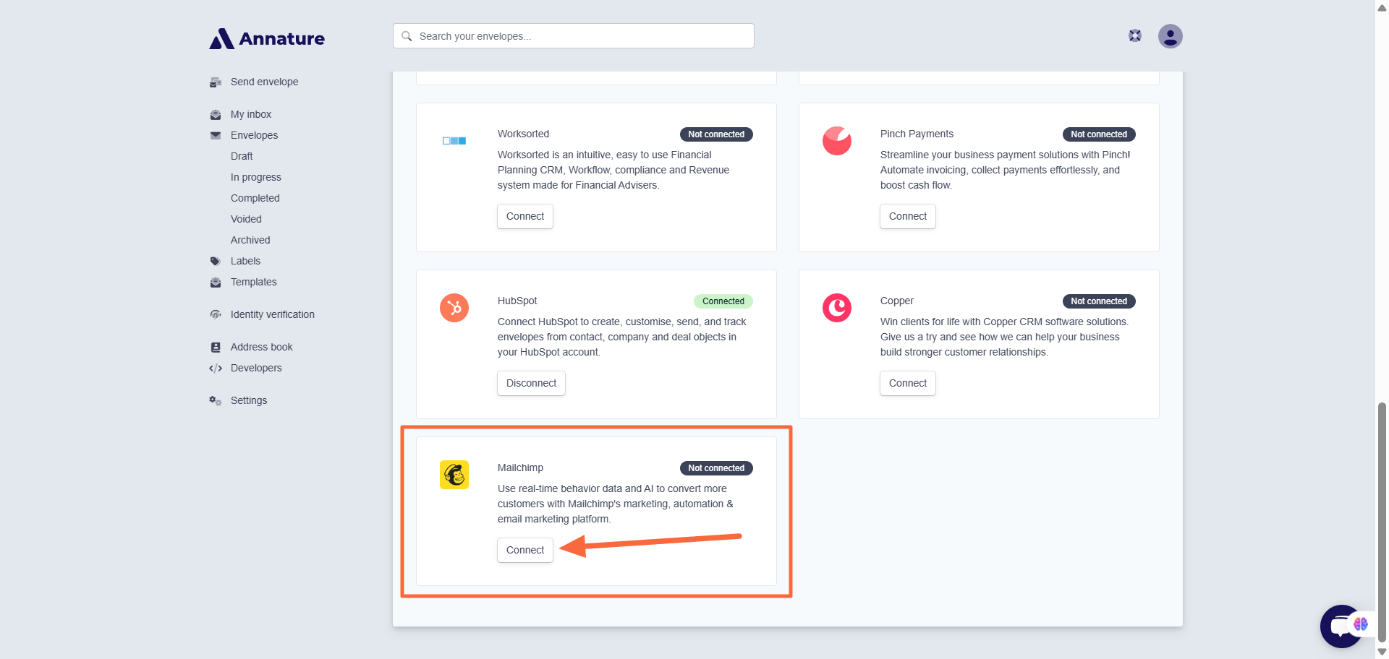The height and width of the screenshot is (659, 1389).
Task: Click the Labels tag icon
Action: coord(216,262)
